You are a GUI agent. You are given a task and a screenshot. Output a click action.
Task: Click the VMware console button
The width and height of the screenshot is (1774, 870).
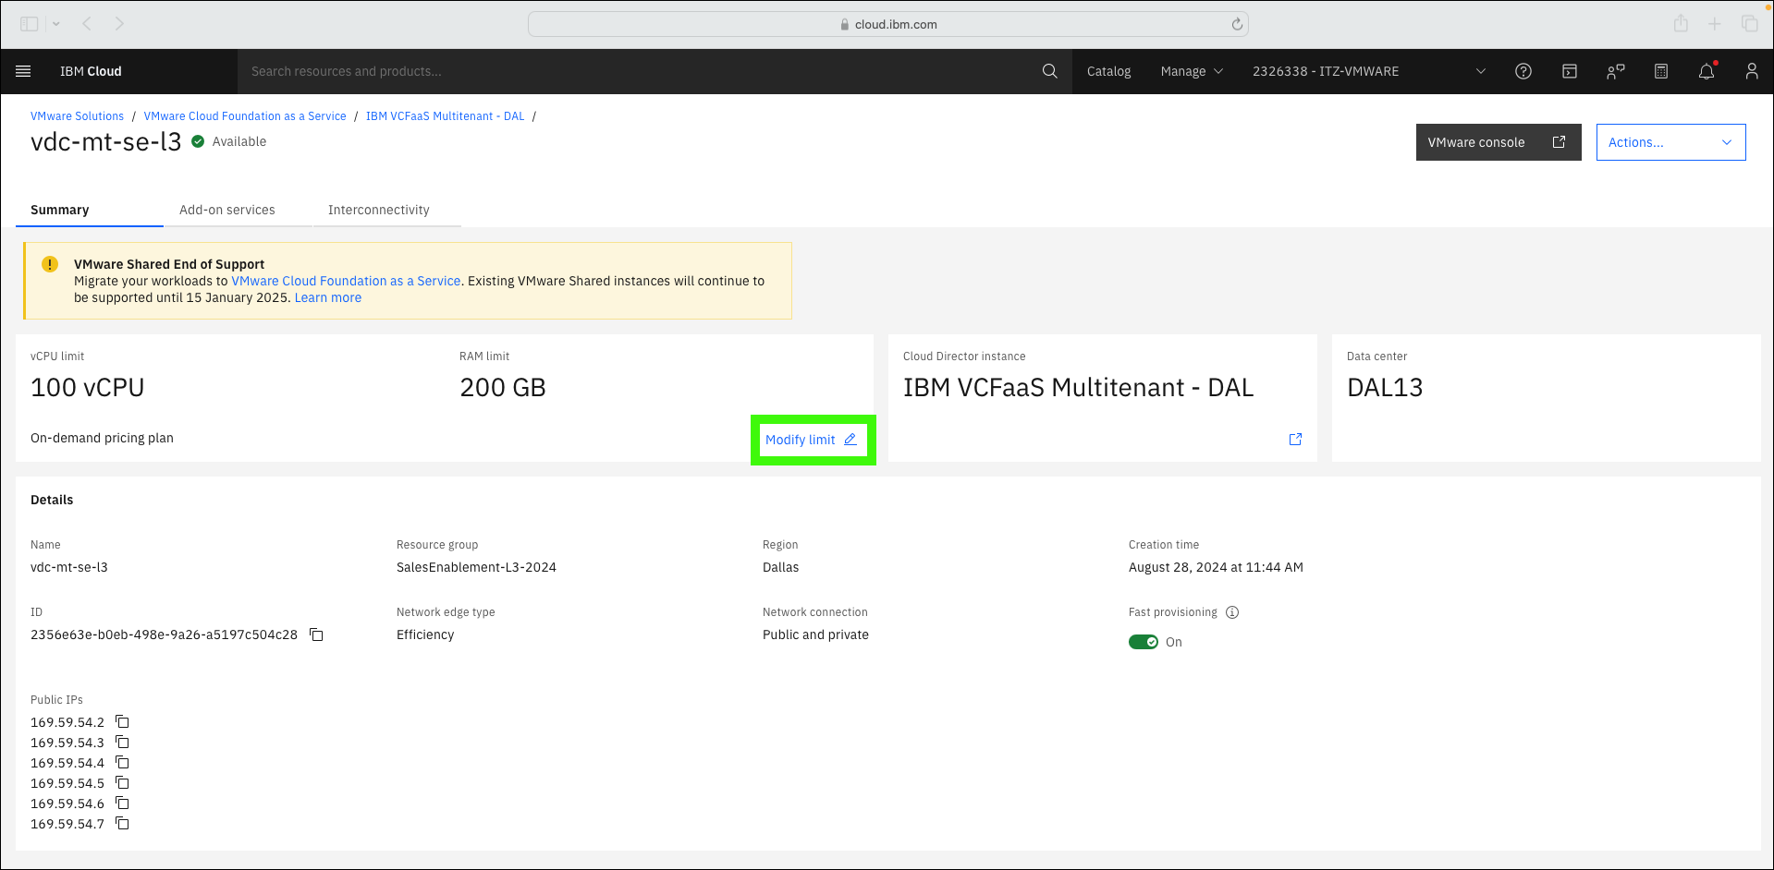(x=1499, y=142)
